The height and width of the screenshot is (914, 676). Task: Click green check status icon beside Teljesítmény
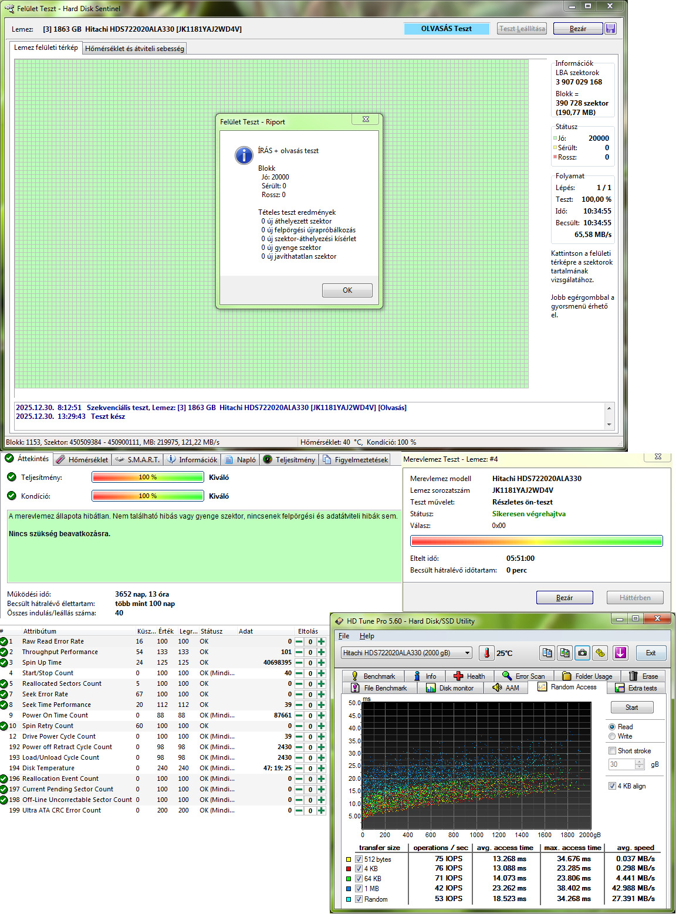pyautogui.click(x=11, y=477)
